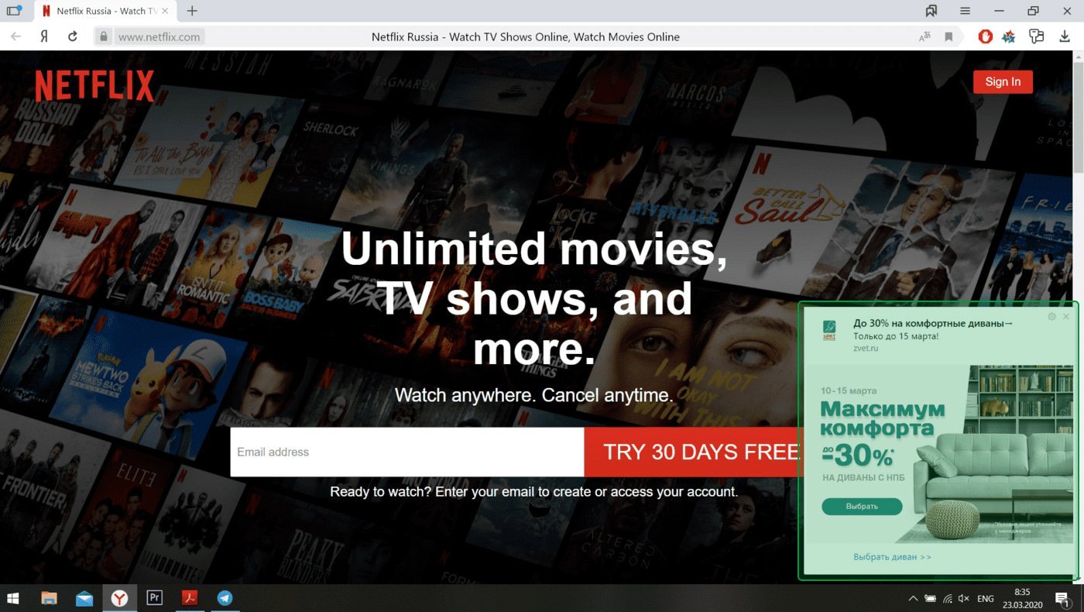Open the bookmarks panel icon in title bar
Viewport: 1084px width, 612px height.
(x=931, y=11)
